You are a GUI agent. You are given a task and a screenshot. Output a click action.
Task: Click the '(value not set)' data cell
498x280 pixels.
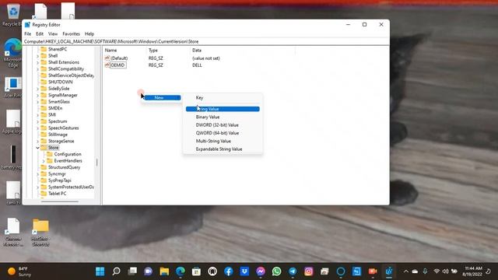(x=205, y=58)
